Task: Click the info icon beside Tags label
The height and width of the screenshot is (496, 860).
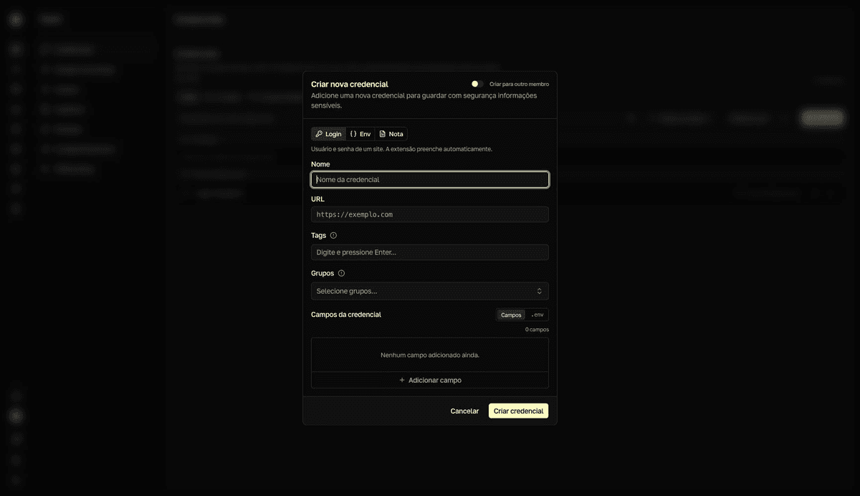Action: (x=333, y=235)
